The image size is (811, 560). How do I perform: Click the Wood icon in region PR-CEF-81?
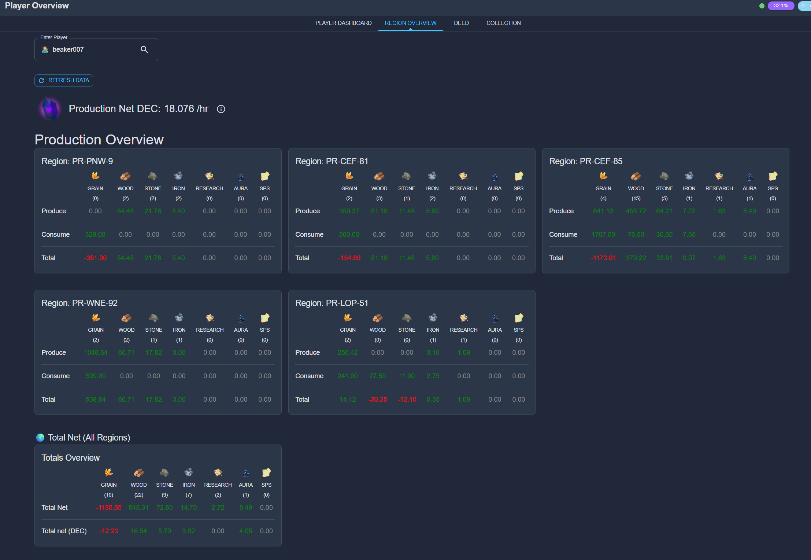[379, 176]
